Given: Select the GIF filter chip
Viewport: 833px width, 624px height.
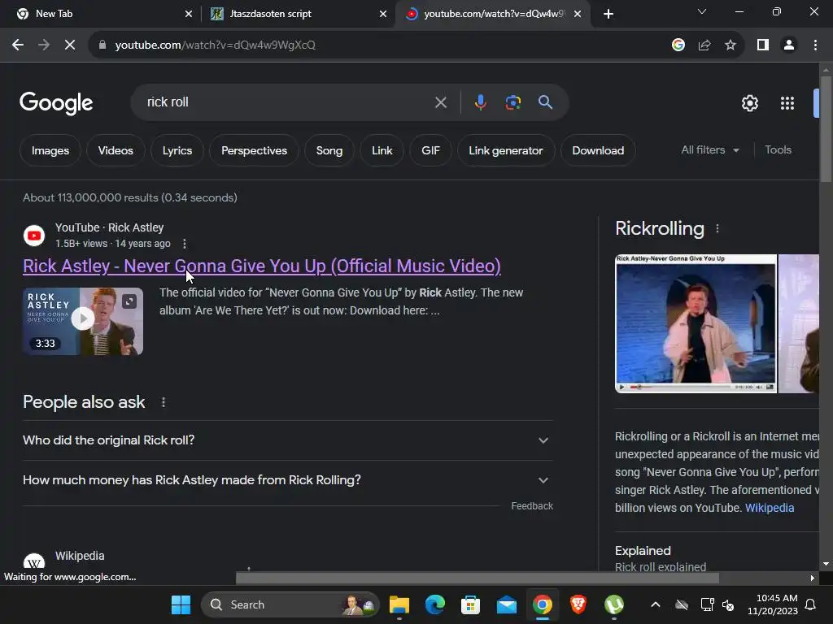Looking at the screenshot, I should click(x=430, y=150).
